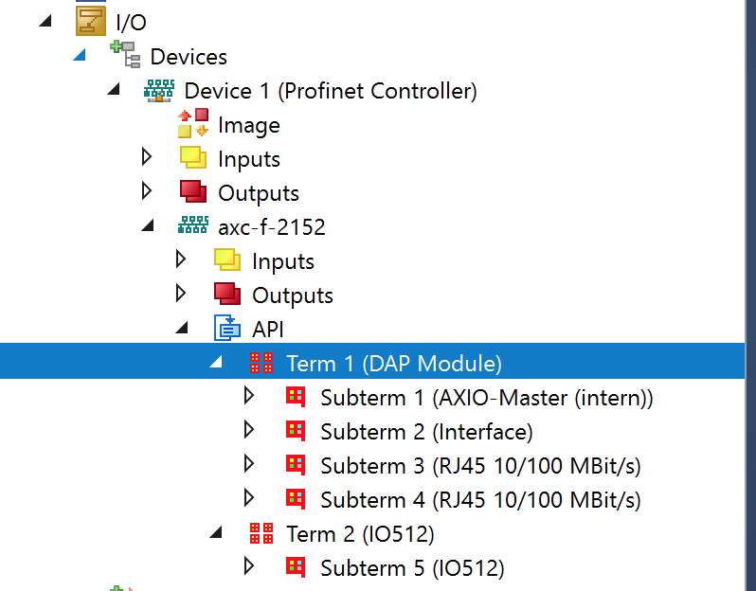Click the Term 2 (IO512) module icon
The height and width of the screenshot is (591, 756).
[261, 533]
